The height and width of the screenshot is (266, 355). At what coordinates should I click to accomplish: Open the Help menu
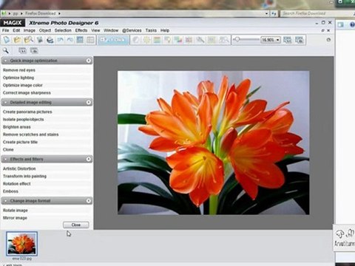(165, 30)
